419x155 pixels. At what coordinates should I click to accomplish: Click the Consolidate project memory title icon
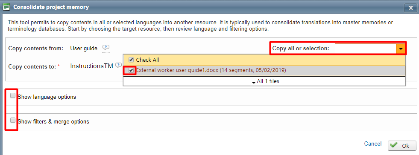click(6, 7)
